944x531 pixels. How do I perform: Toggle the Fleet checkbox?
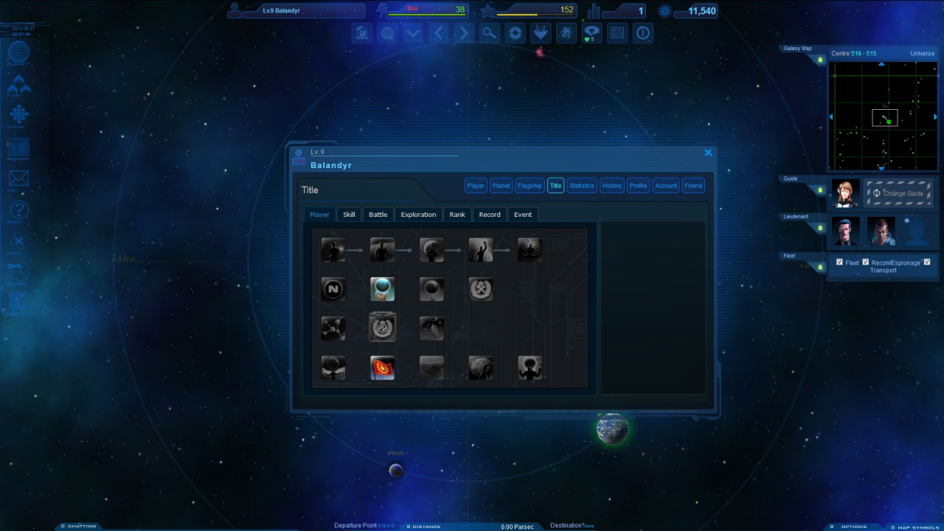pos(840,262)
